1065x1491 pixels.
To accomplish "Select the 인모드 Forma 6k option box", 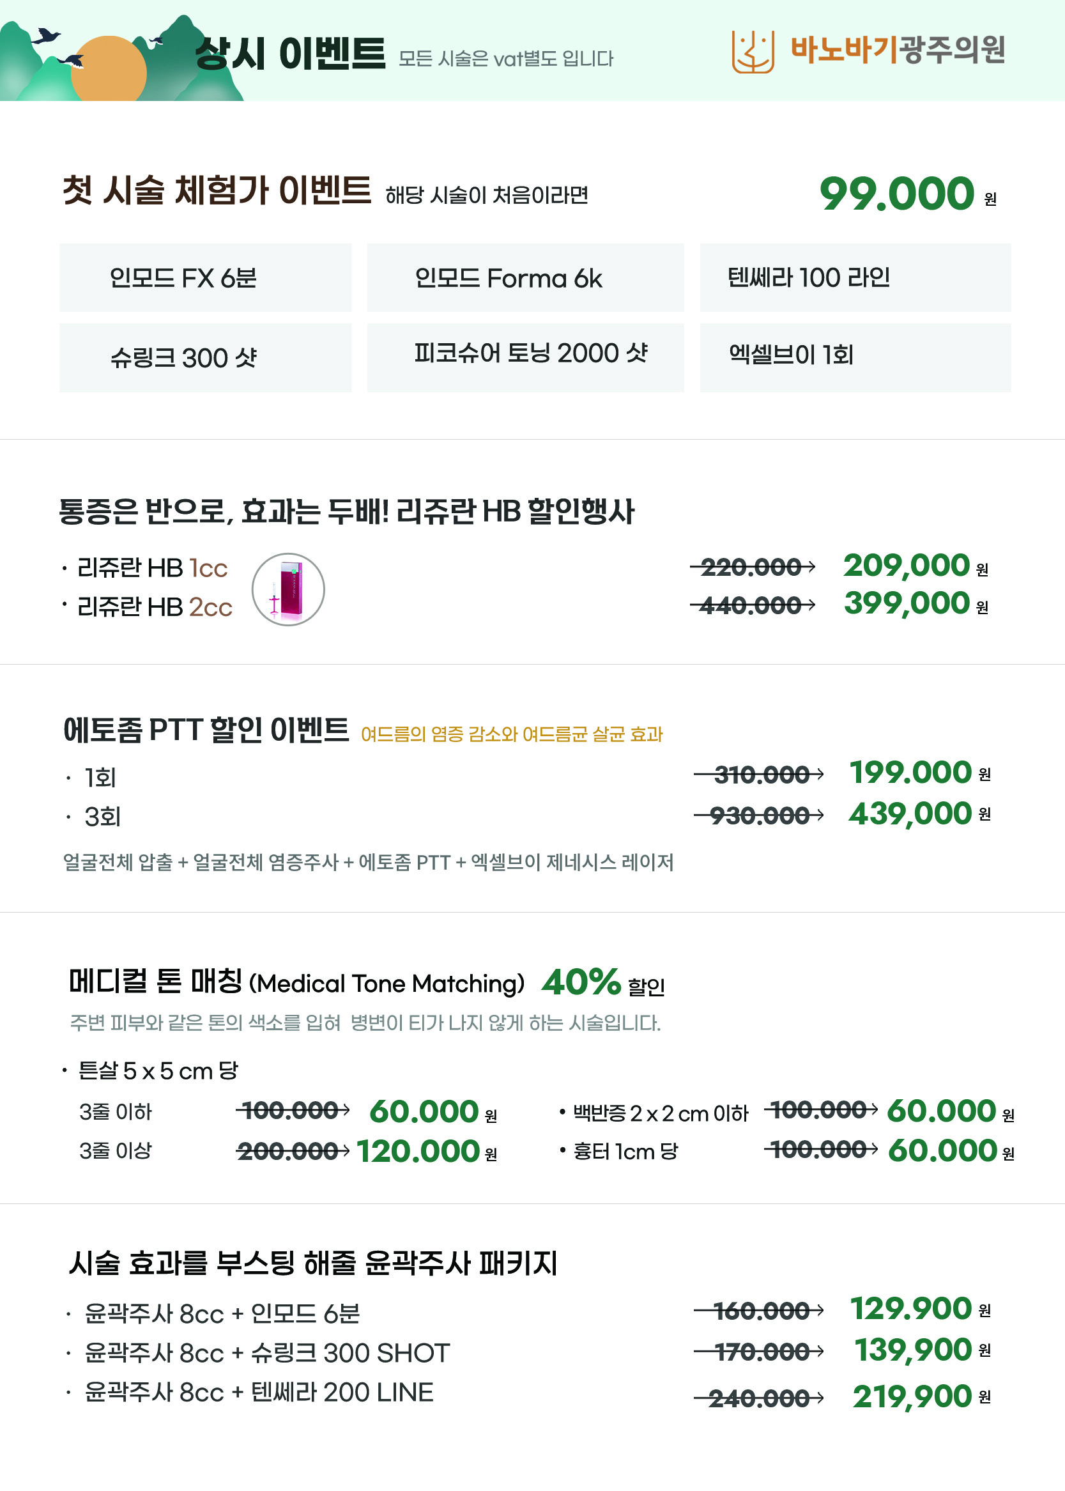I will [525, 277].
